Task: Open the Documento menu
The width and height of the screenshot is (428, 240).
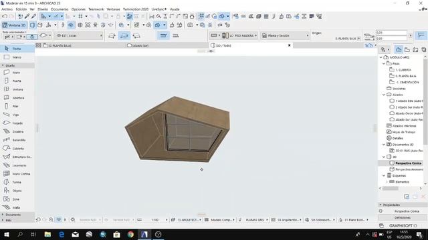Action: click(60, 9)
